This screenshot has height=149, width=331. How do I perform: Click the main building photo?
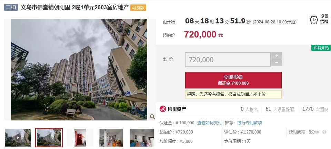click(x=79, y=70)
